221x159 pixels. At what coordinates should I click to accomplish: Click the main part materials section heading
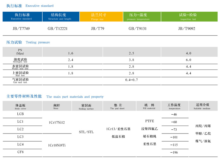coord(55,97)
